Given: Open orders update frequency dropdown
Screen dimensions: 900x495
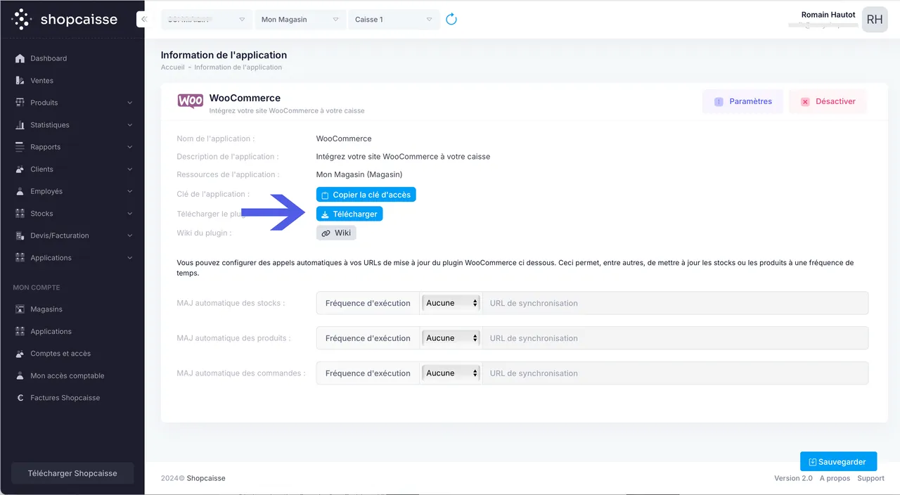Looking at the screenshot, I should (x=451, y=373).
